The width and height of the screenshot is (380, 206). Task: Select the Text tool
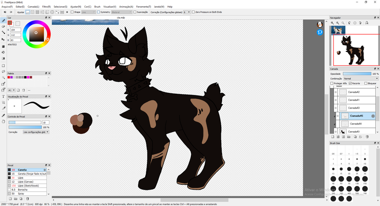point(3,96)
